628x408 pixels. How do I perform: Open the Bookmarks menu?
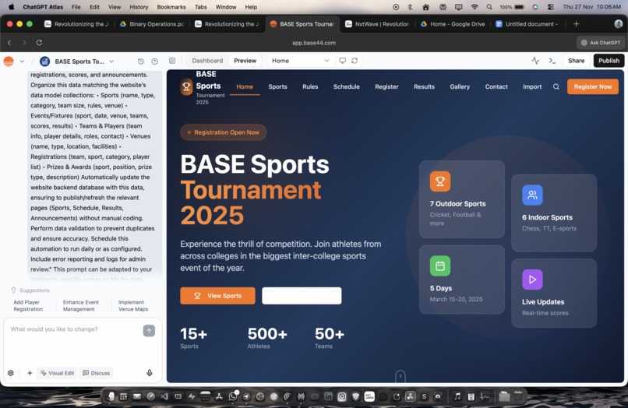click(171, 7)
